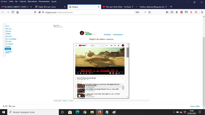Reload the current page

point(13,12)
